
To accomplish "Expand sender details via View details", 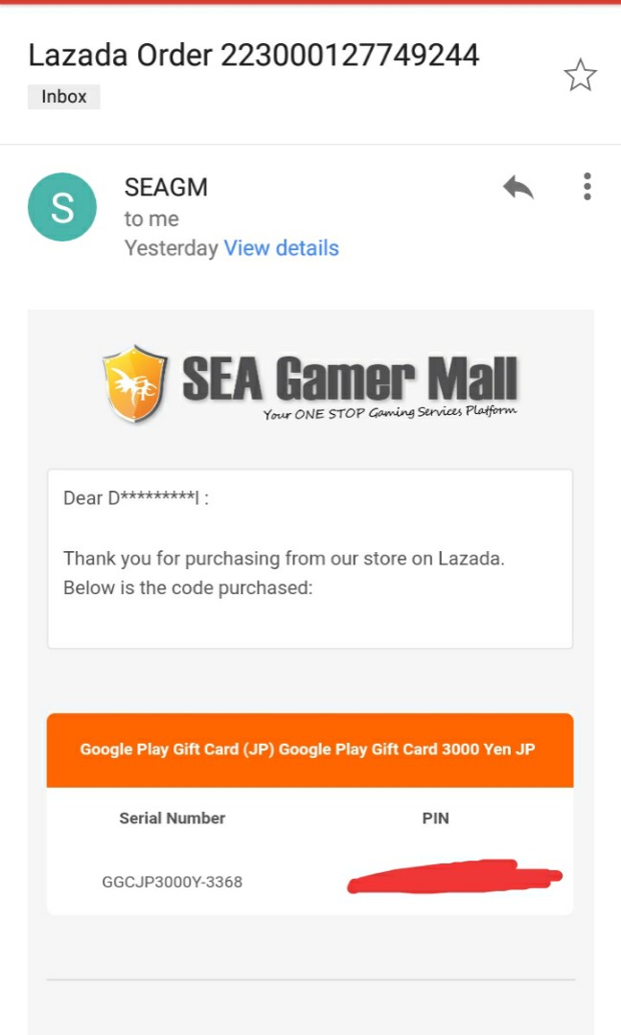I will 281,247.
